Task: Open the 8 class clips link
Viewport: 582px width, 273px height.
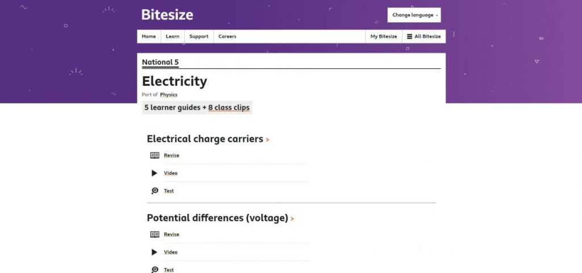Action: click(x=228, y=107)
